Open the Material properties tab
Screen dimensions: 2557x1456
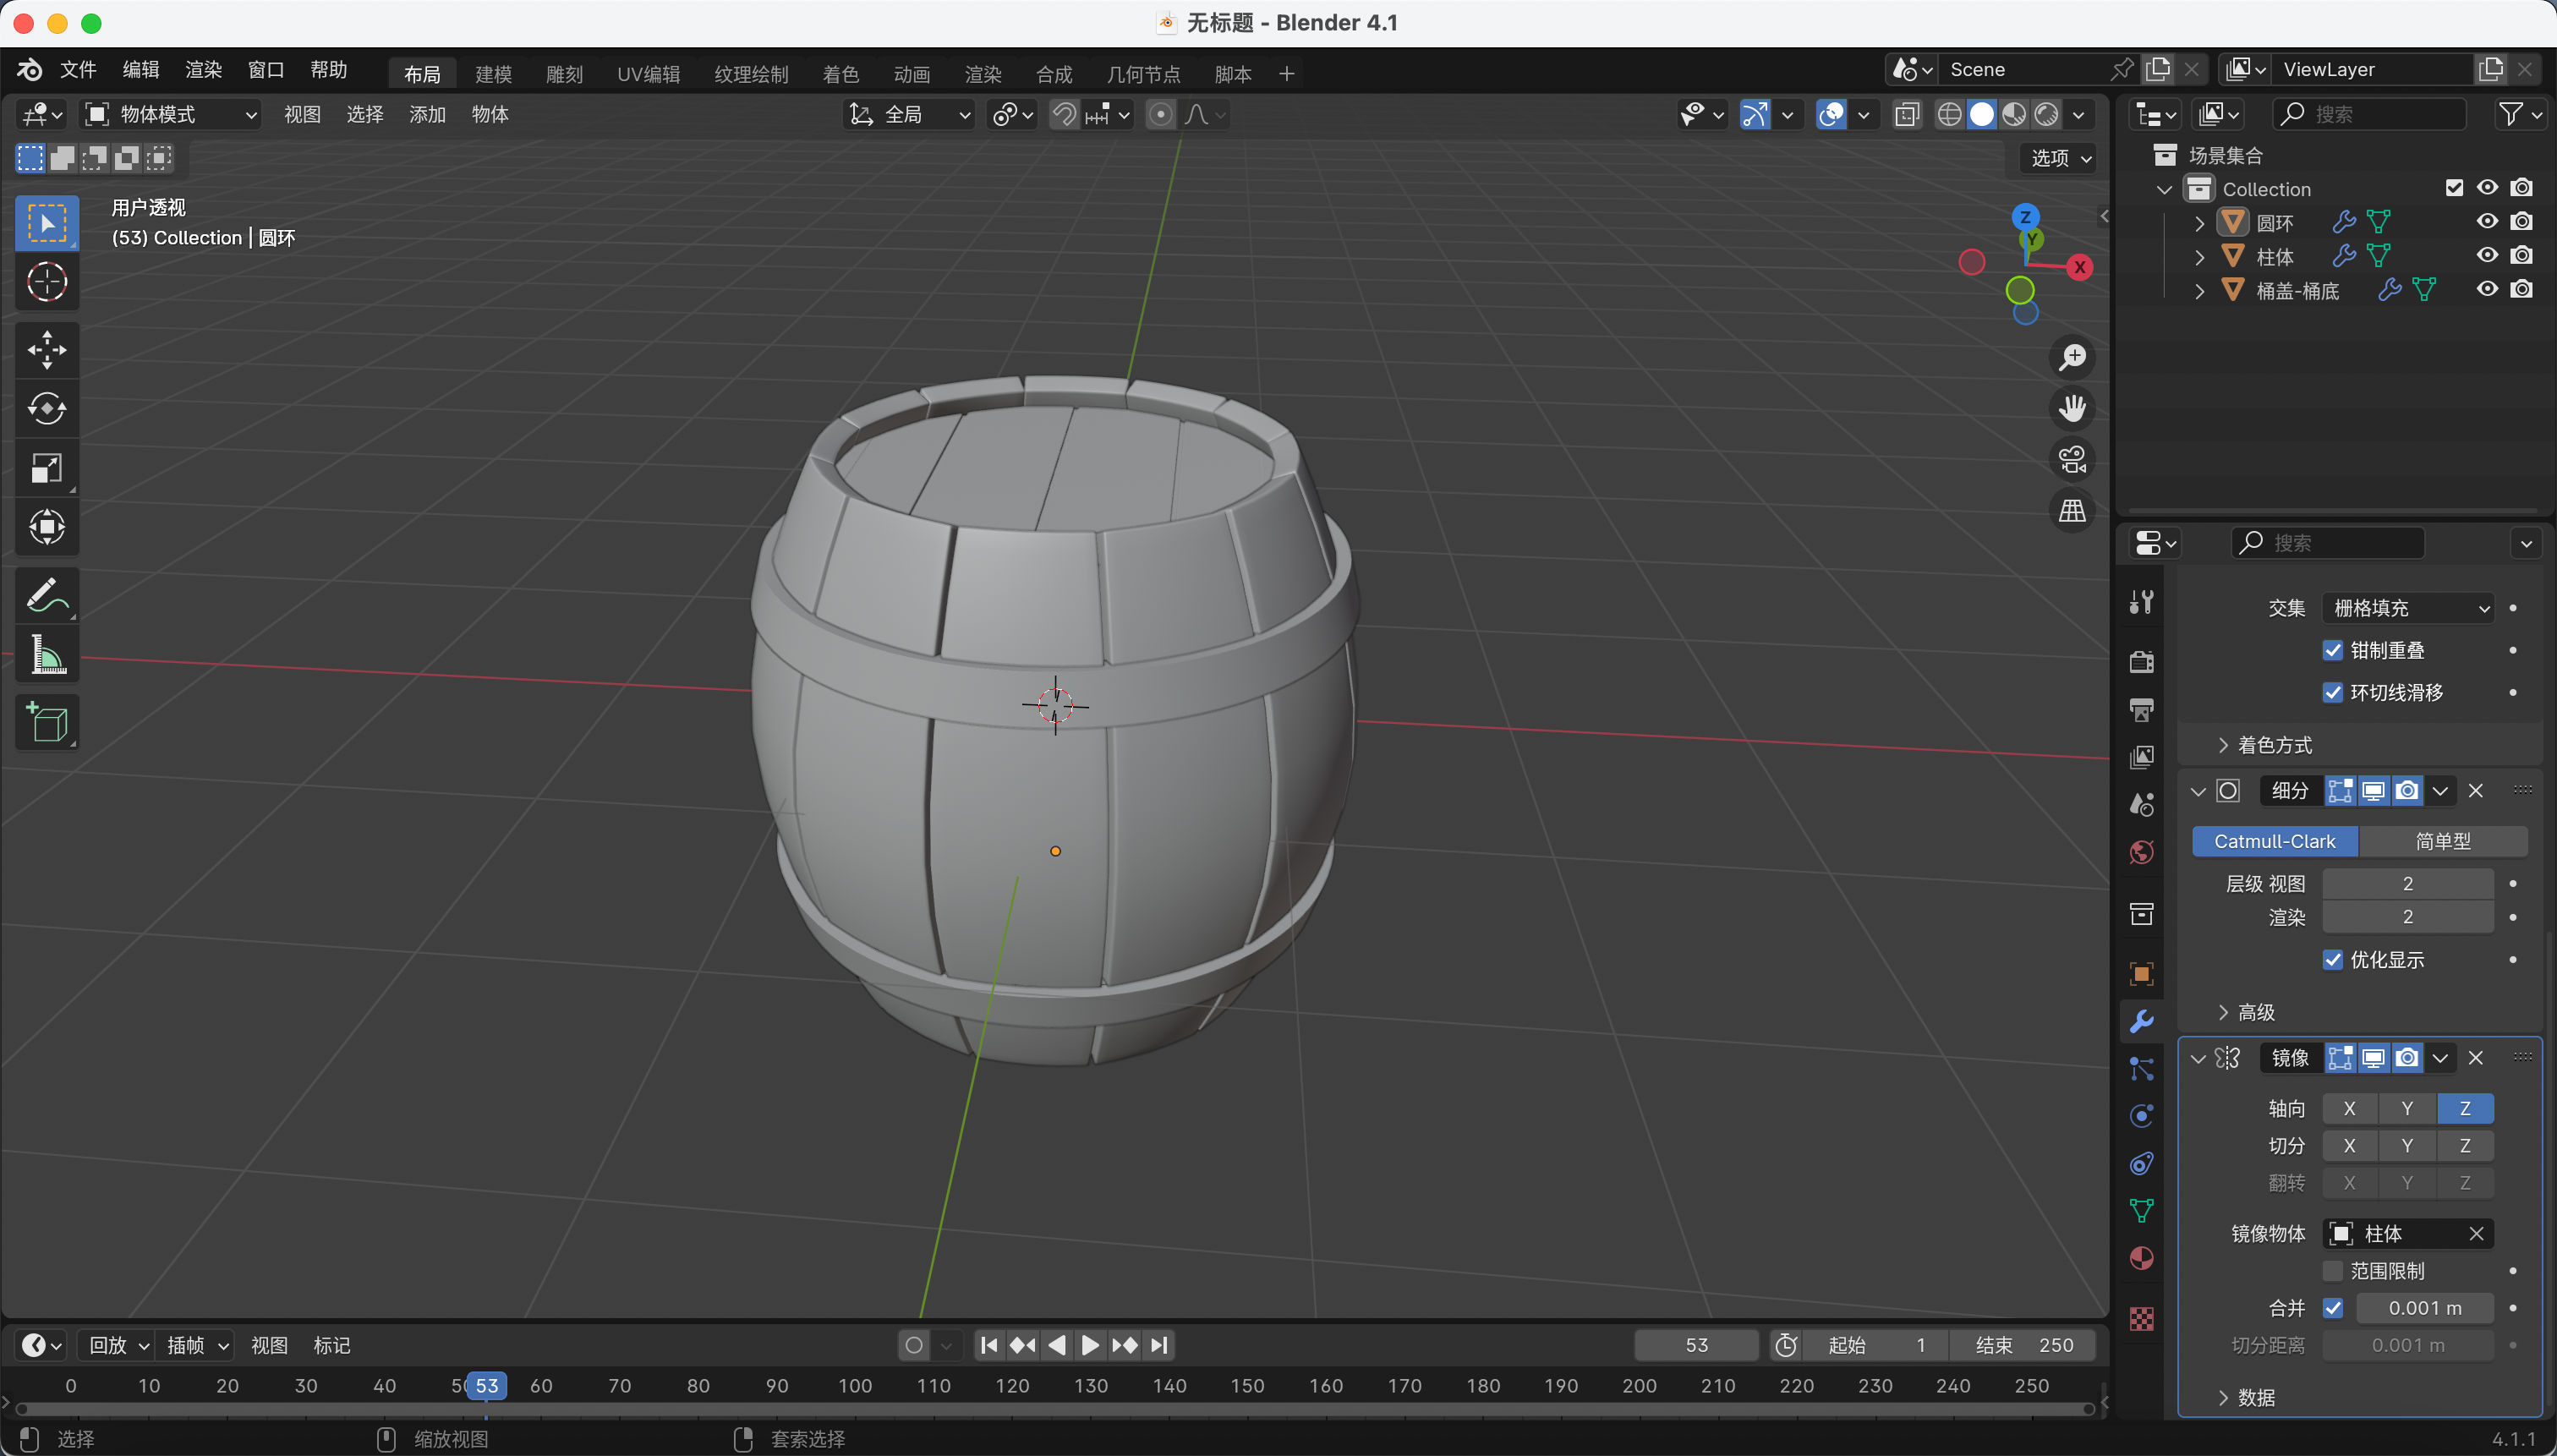point(2141,1259)
